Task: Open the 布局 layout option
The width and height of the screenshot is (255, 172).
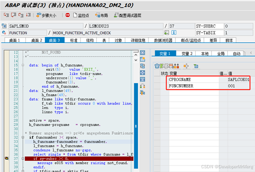Action: tap(102, 15)
